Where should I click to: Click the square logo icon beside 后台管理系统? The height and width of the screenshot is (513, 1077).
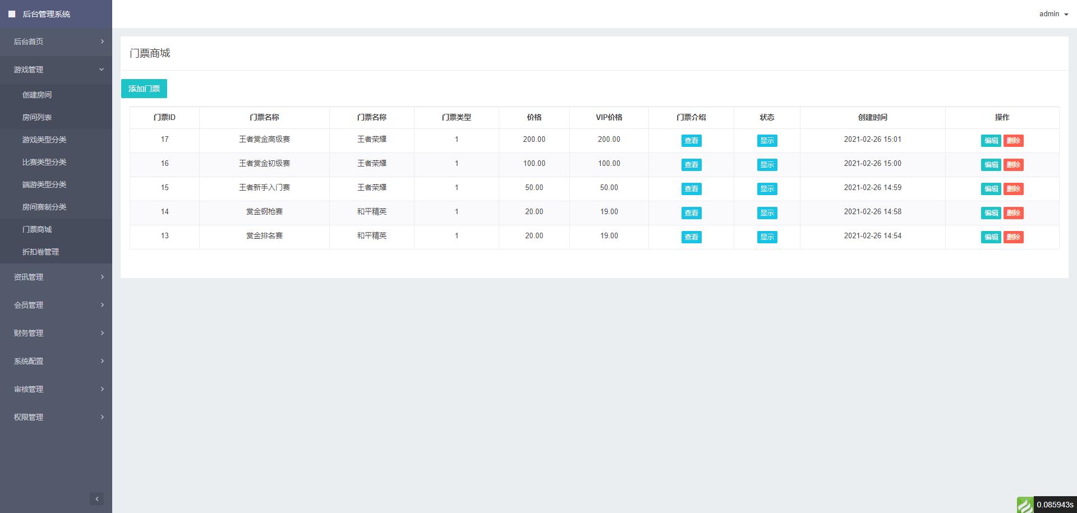(12, 14)
